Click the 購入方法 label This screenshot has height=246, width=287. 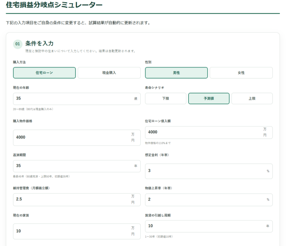click(19, 62)
